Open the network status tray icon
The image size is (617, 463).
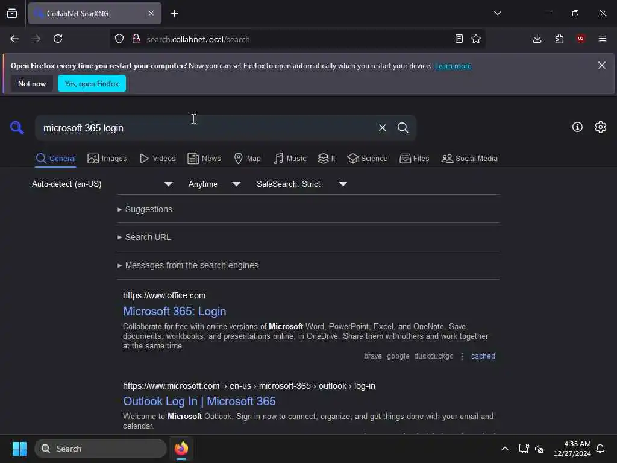524,449
